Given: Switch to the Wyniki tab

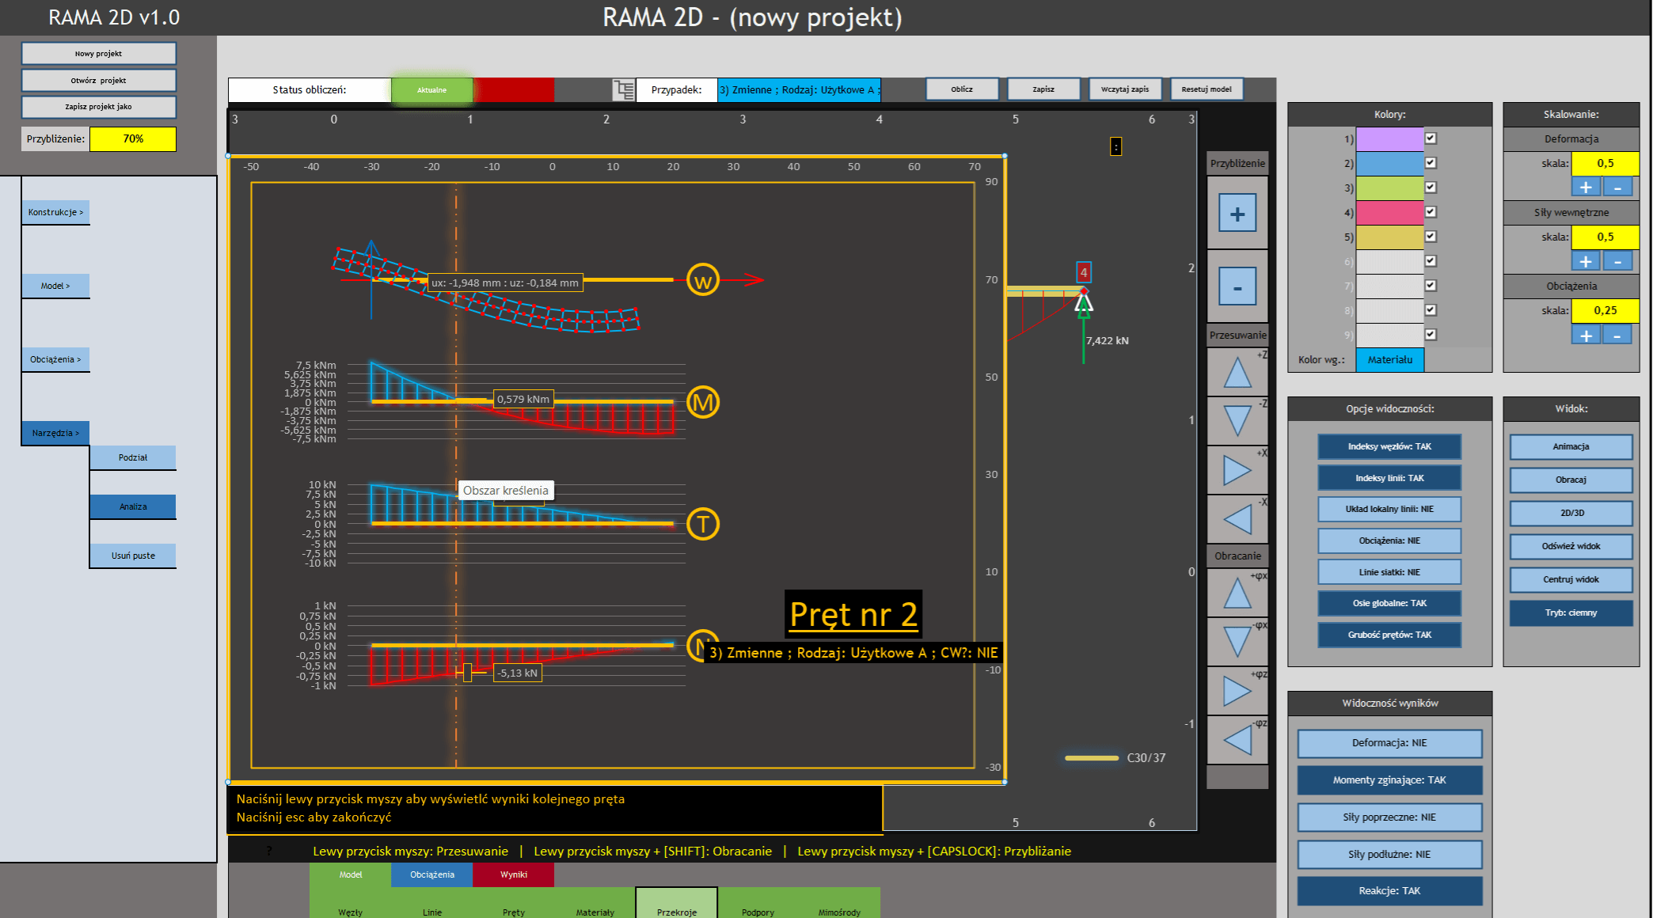Looking at the screenshot, I should [x=513, y=874].
